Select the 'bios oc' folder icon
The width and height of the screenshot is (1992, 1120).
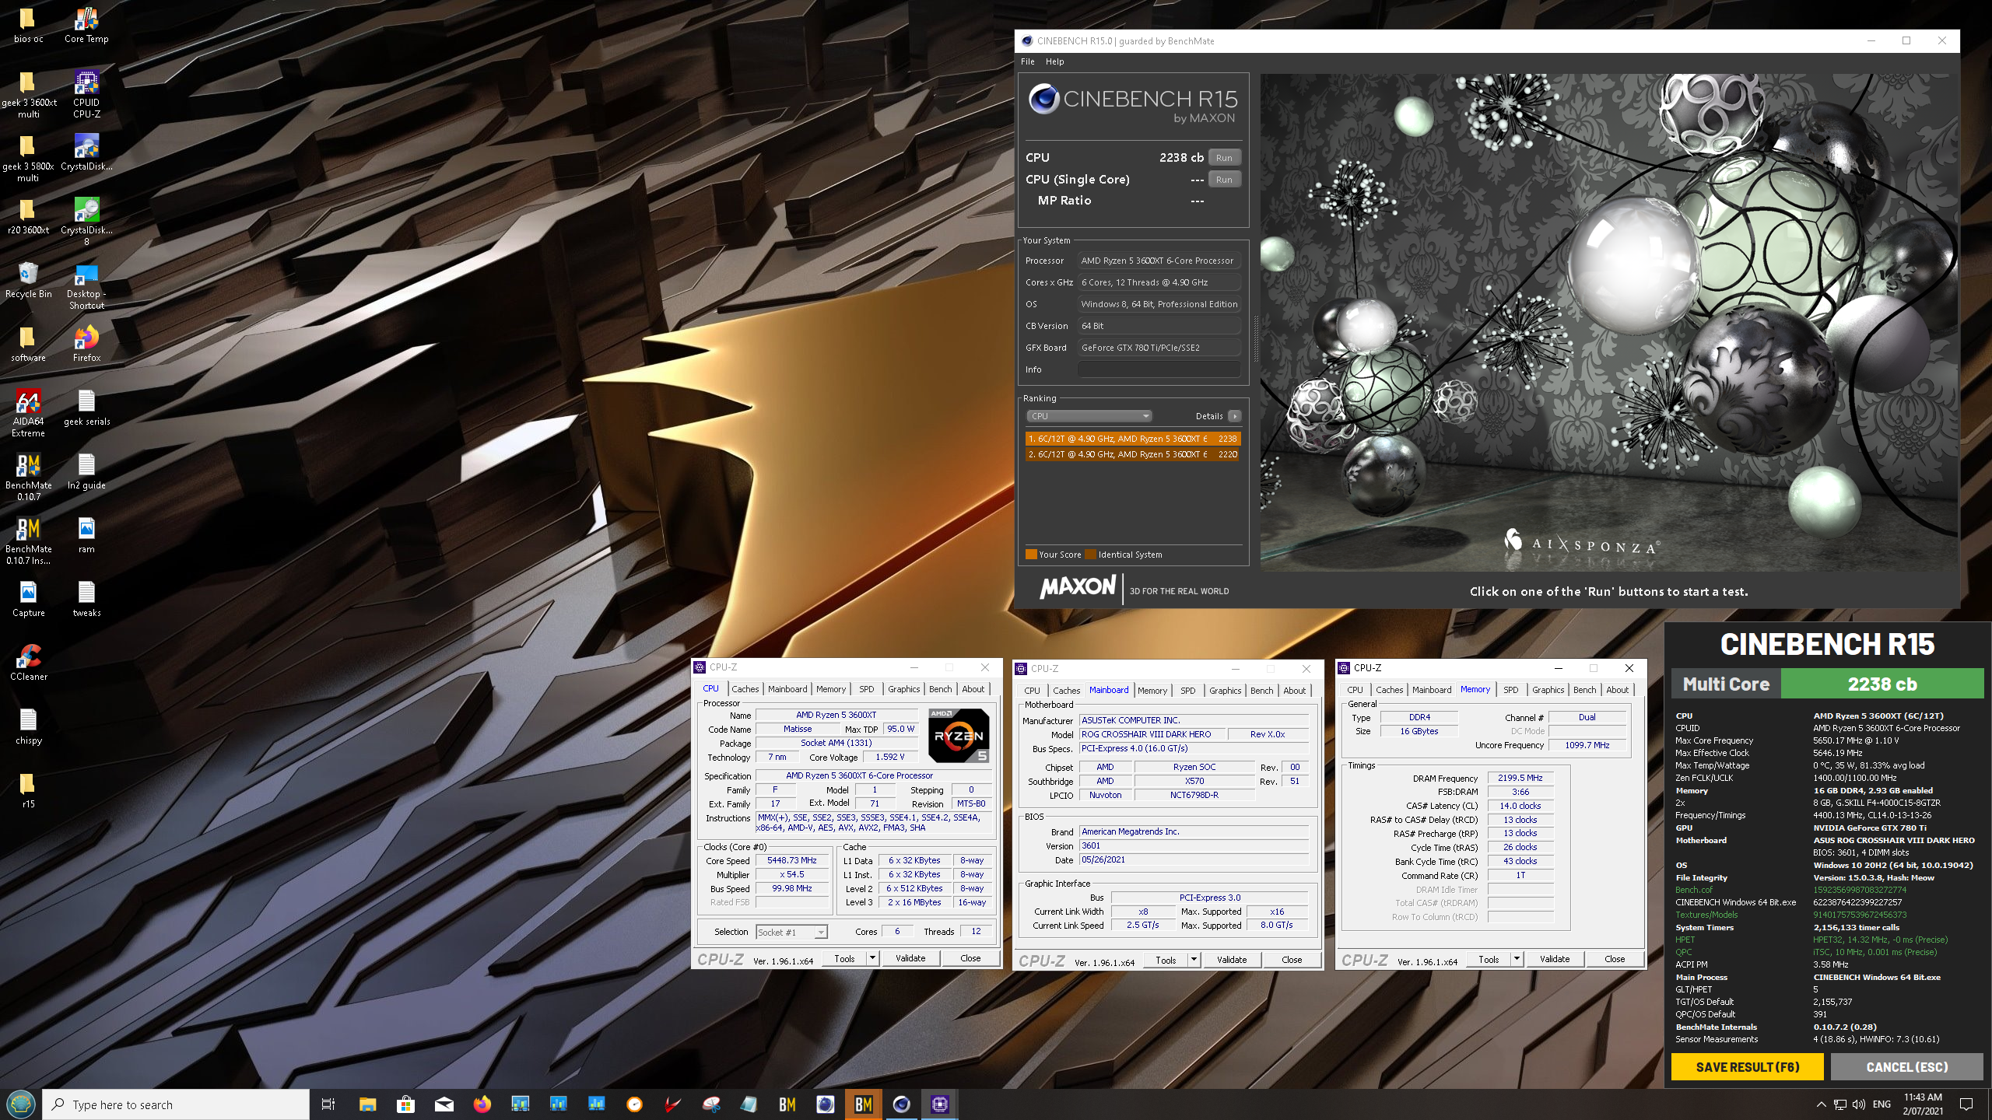[x=29, y=25]
